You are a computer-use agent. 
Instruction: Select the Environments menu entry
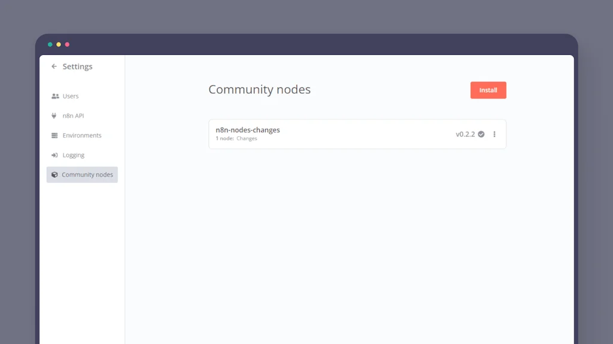(x=82, y=135)
